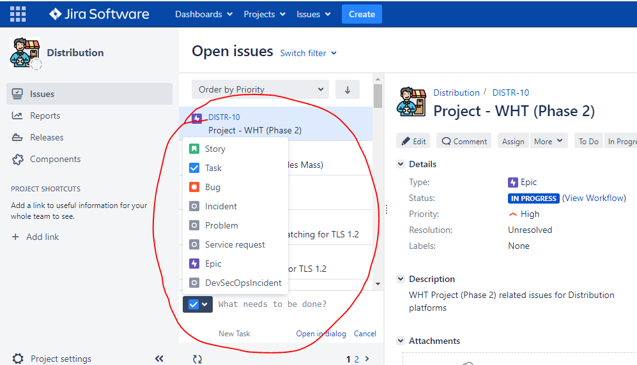Choose Story issue type
637x365 pixels.
click(236, 149)
